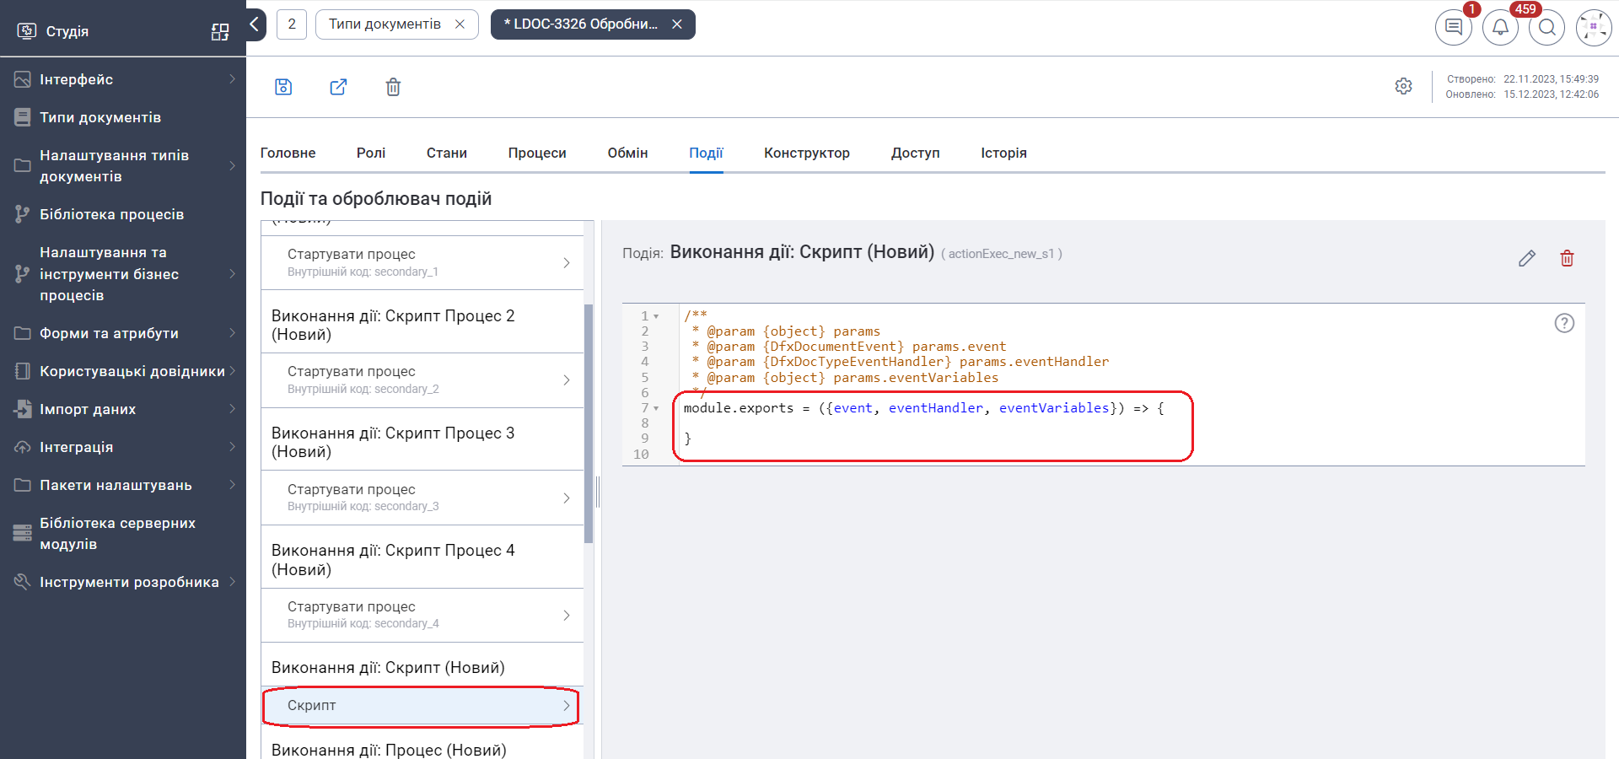Click the Форми та атрибути folder icon
This screenshot has width=1619, height=759.
coord(23,333)
